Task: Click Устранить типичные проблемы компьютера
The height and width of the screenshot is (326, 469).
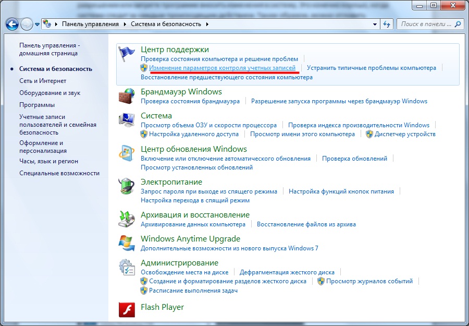Action: [372, 68]
